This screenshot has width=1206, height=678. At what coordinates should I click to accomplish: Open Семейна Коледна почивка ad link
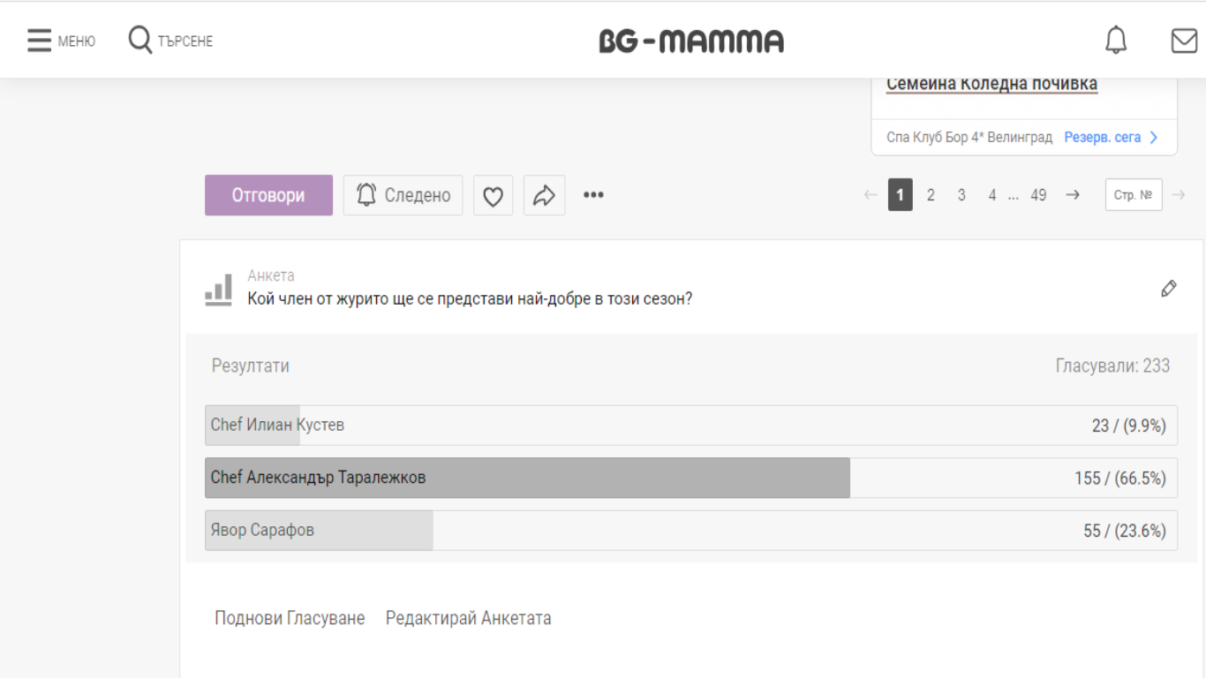[991, 84]
